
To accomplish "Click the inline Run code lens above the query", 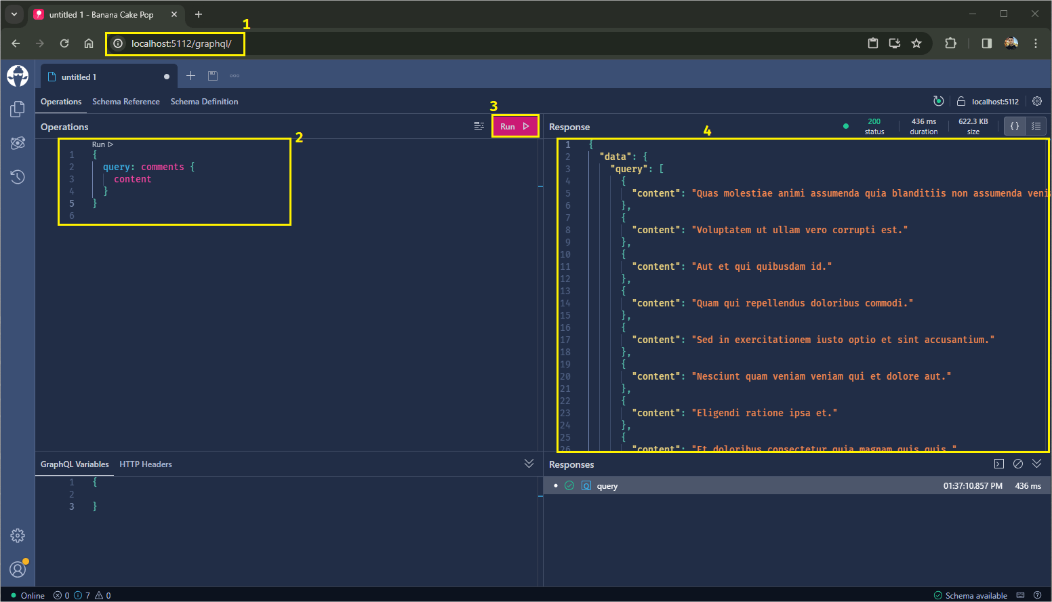I will coord(102,144).
